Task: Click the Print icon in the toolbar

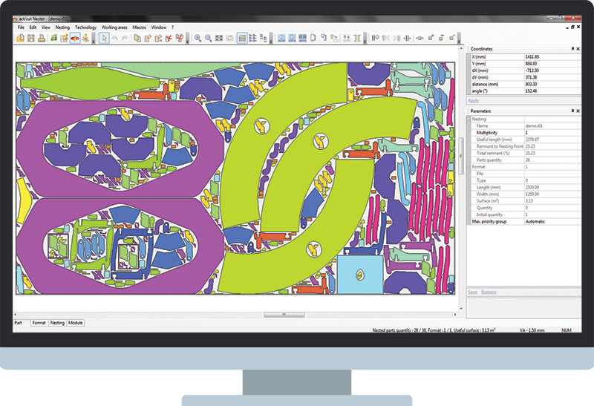Action: (x=41, y=38)
